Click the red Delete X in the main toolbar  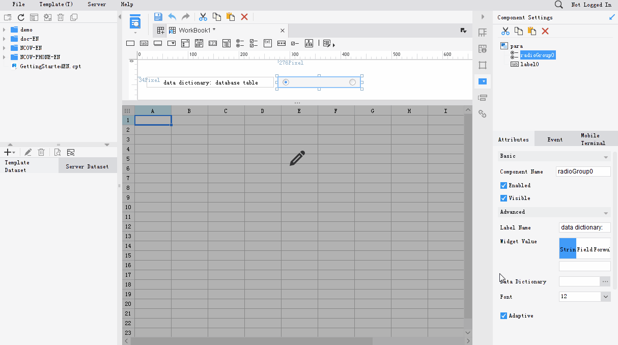pyautogui.click(x=244, y=17)
